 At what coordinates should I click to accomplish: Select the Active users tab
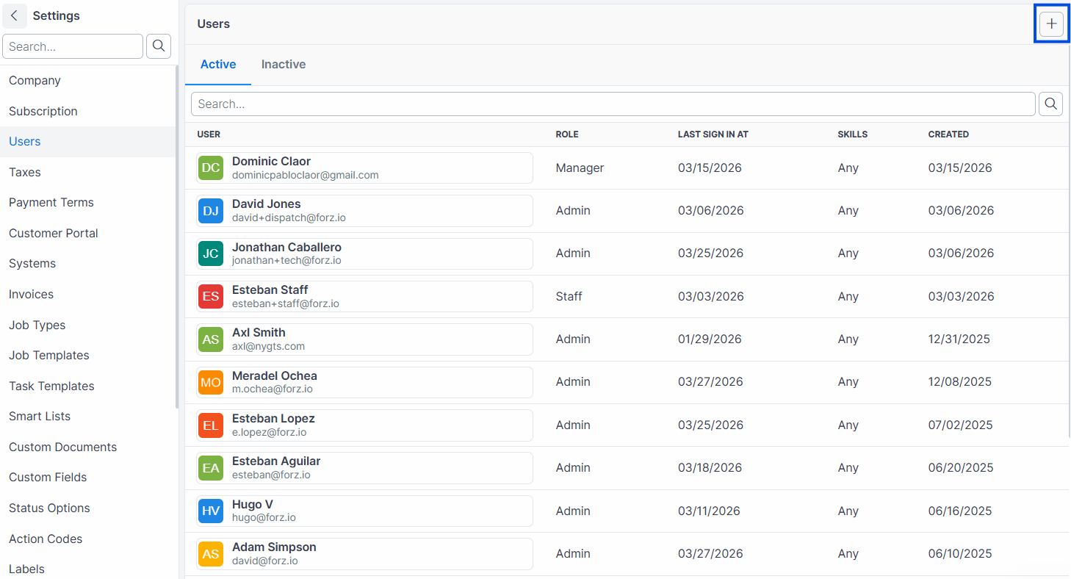pos(218,65)
